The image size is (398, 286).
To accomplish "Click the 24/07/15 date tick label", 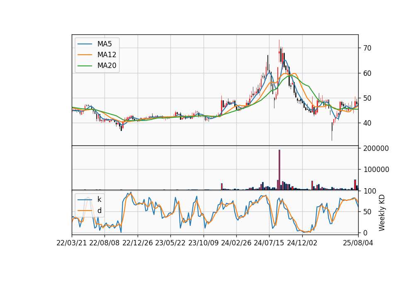I will point(269,243).
